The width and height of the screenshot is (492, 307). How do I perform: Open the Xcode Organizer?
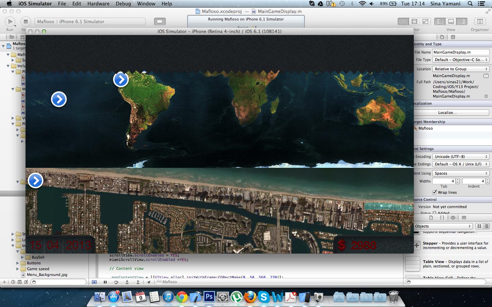tap(480, 21)
